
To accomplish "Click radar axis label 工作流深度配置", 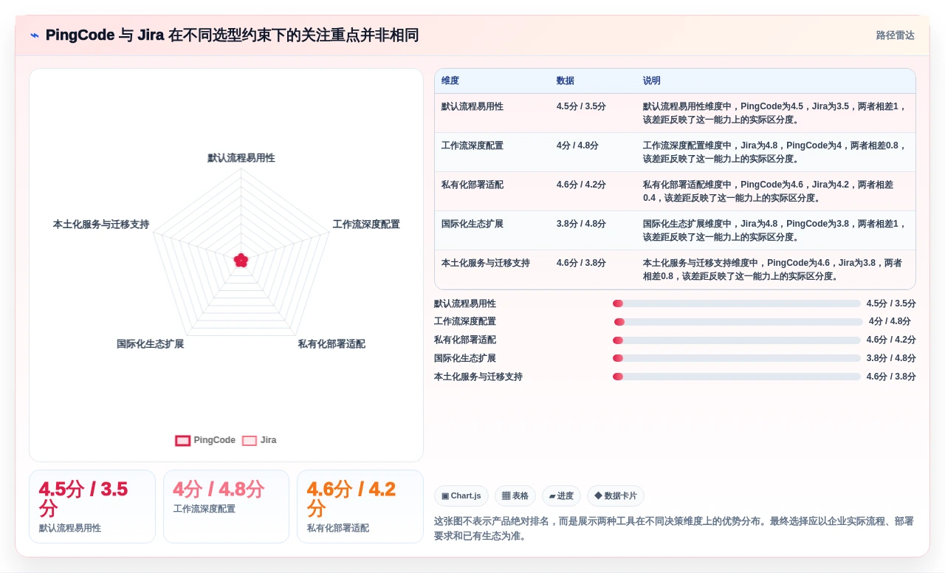I will [366, 224].
